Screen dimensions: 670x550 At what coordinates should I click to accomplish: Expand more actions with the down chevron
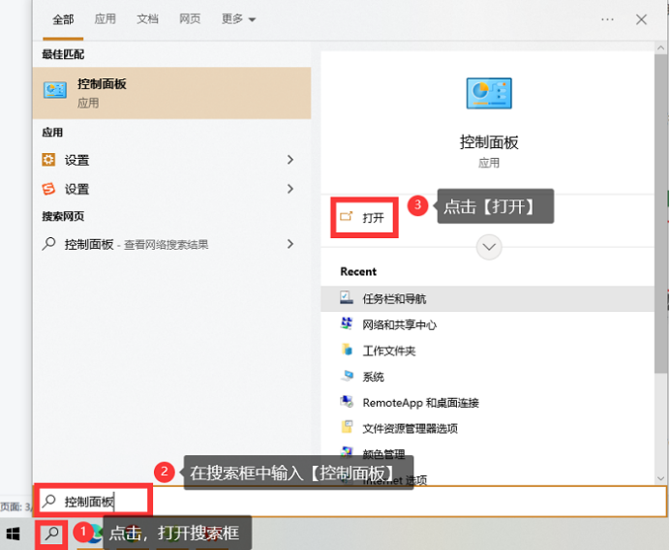coord(489,247)
